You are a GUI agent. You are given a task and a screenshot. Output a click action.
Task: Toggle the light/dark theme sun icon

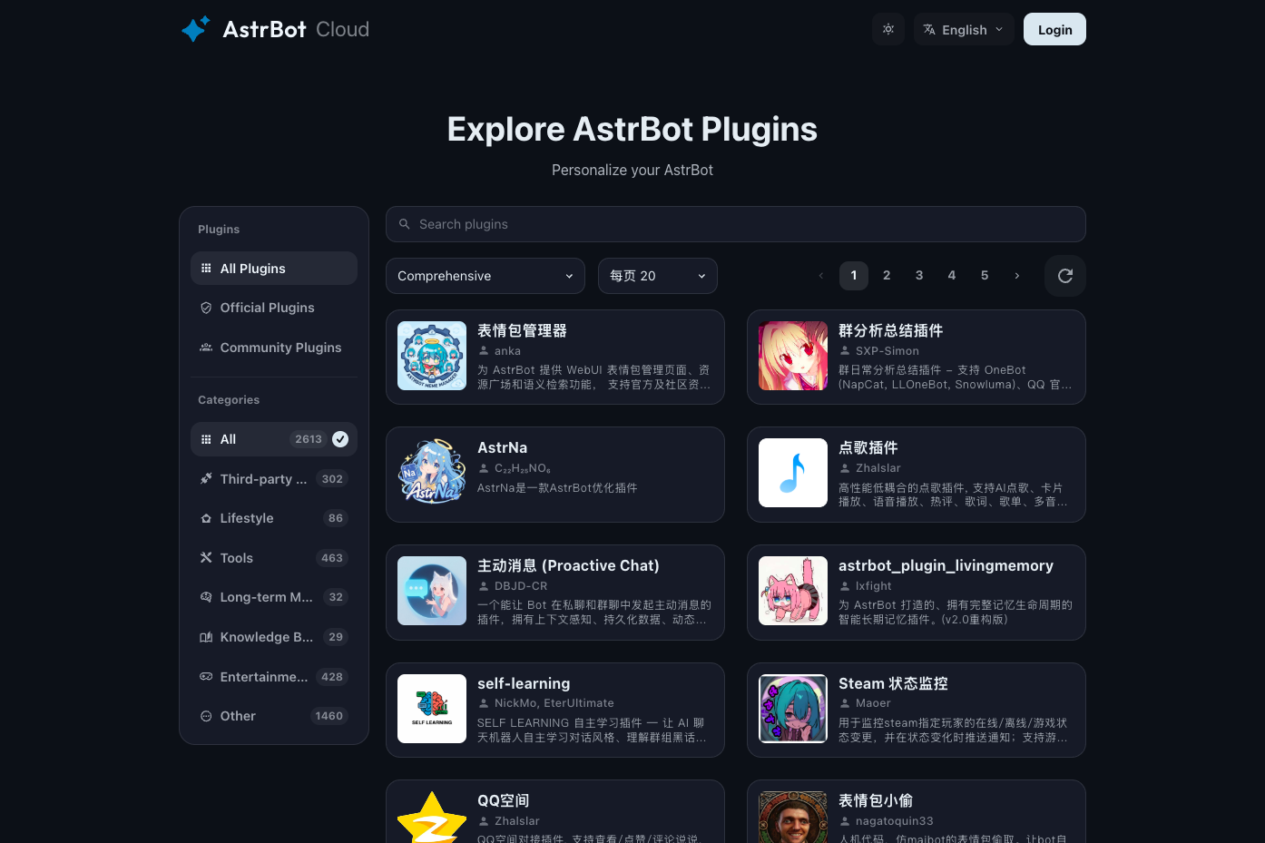tap(888, 29)
